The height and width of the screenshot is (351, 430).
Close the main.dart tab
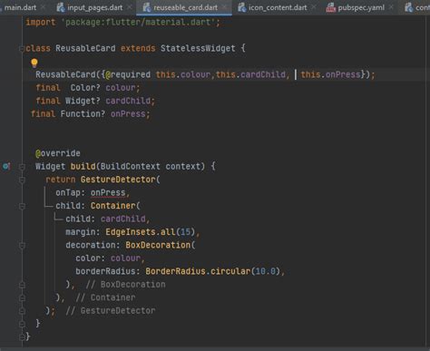(43, 6)
